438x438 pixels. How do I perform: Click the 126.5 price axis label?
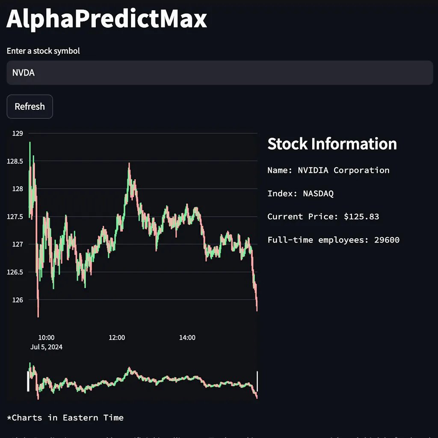click(x=15, y=272)
